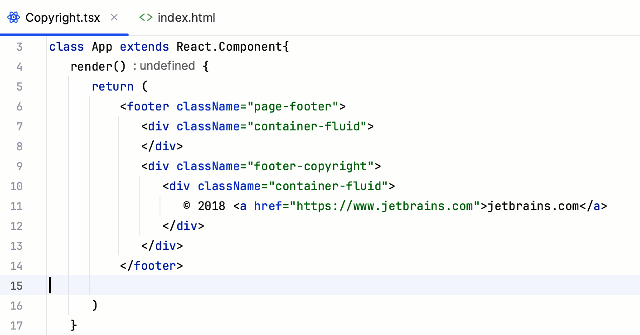Click the HTML file icon beside index.html
The image size is (640, 335).
click(x=145, y=17)
